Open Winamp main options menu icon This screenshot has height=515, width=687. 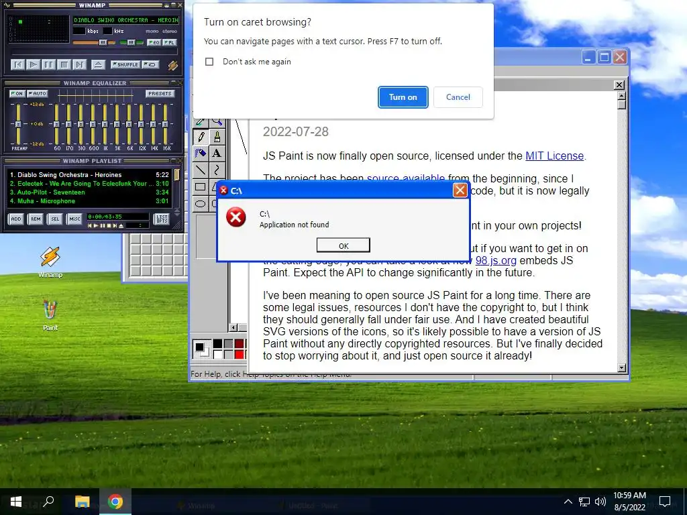[x=7, y=5]
